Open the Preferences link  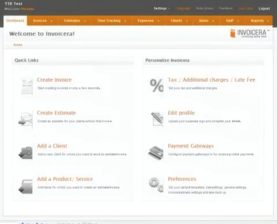[x=182, y=179]
